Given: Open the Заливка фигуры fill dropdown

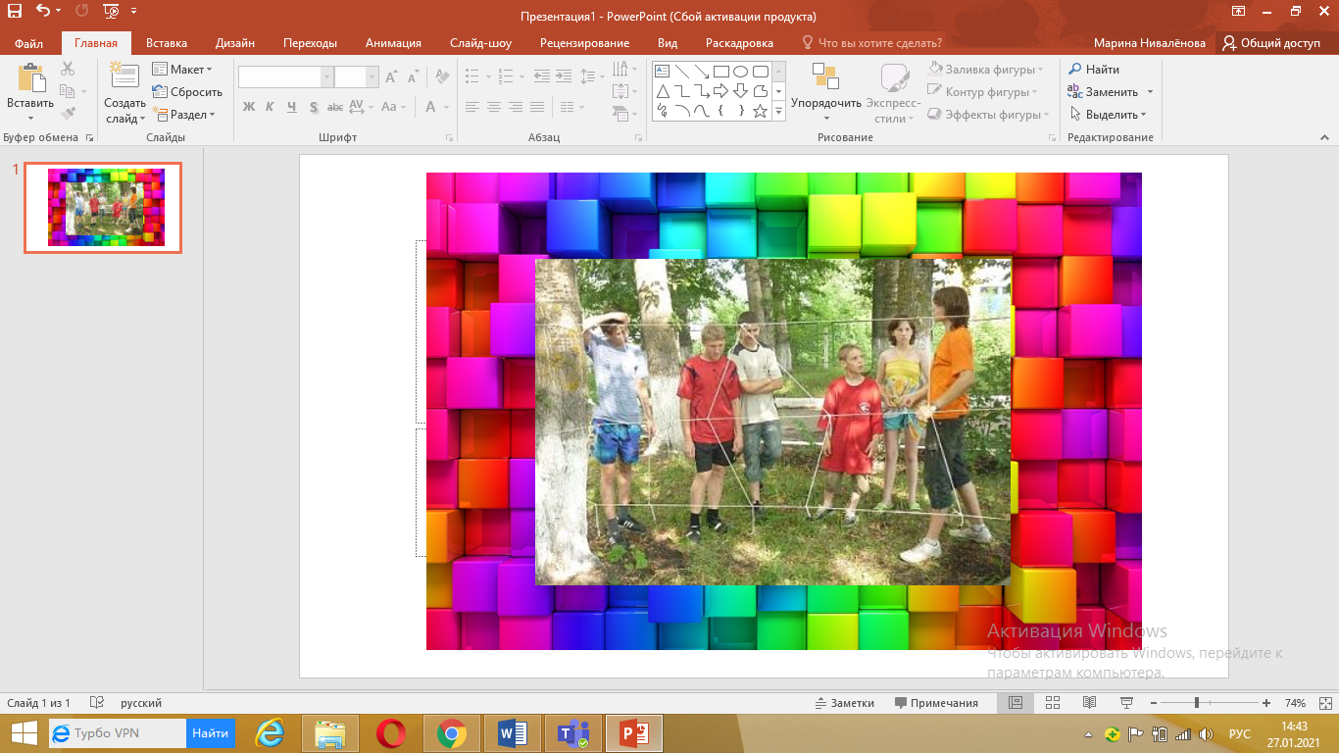Looking at the screenshot, I should point(985,70).
